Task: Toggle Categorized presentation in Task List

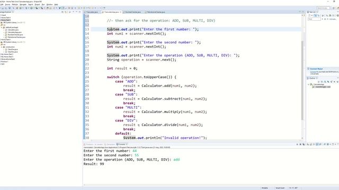Action: point(316,15)
